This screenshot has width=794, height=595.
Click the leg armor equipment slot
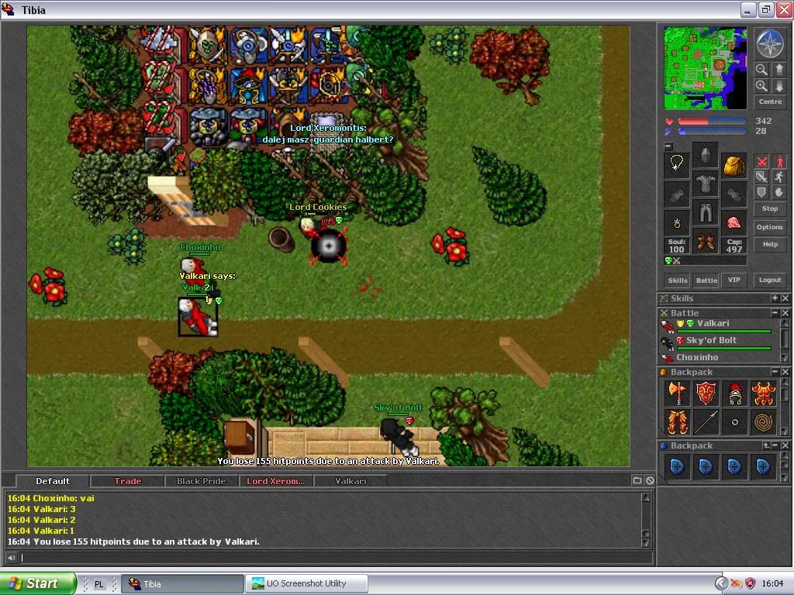706,212
